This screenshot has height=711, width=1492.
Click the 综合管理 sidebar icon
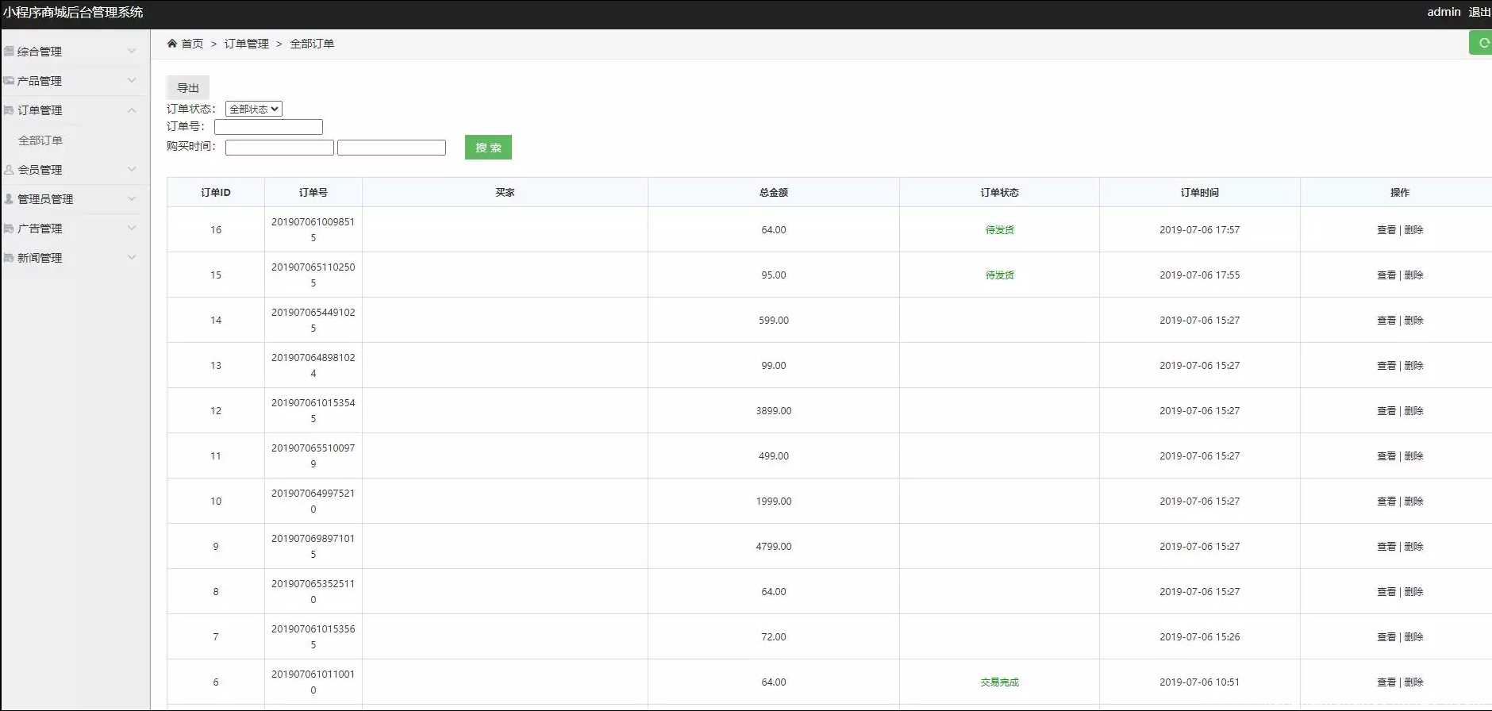point(9,52)
